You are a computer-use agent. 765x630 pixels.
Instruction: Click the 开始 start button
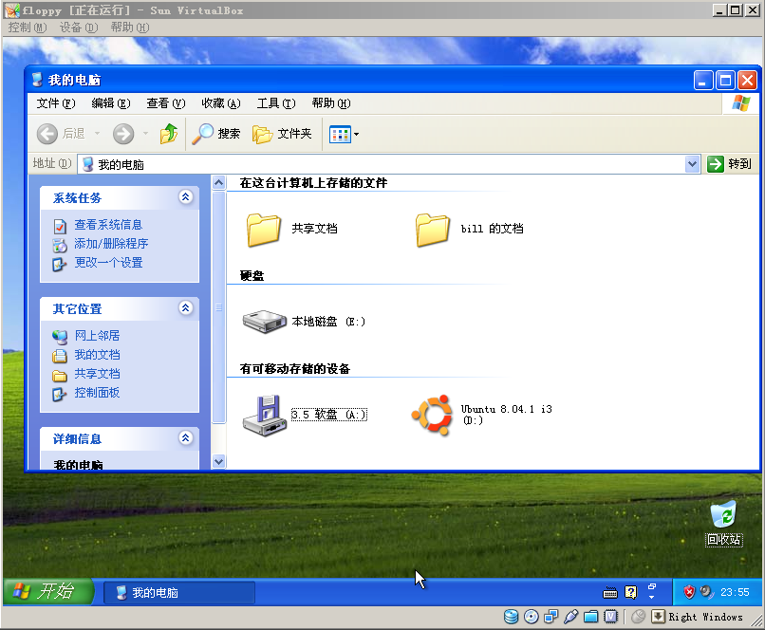pos(47,591)
